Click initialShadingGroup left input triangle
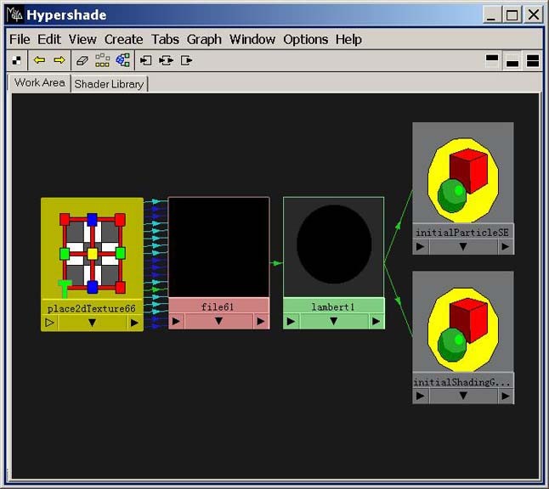 (x=420, y=396)
